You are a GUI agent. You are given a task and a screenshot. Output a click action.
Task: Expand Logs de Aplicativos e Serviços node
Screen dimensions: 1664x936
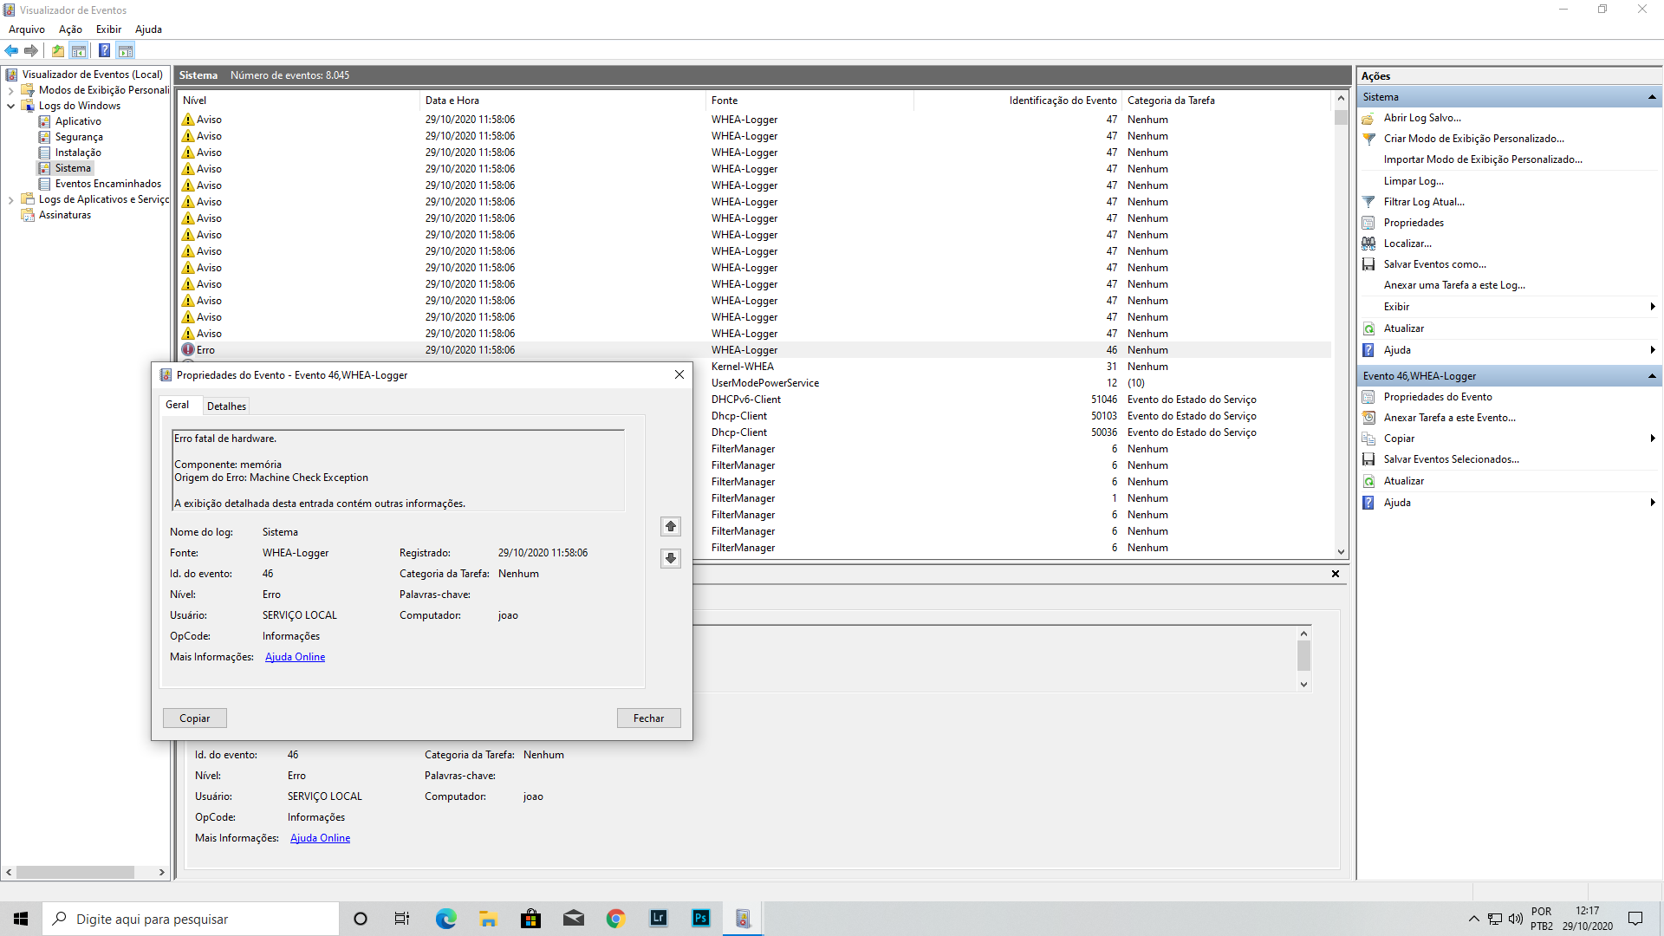(10, 199)
